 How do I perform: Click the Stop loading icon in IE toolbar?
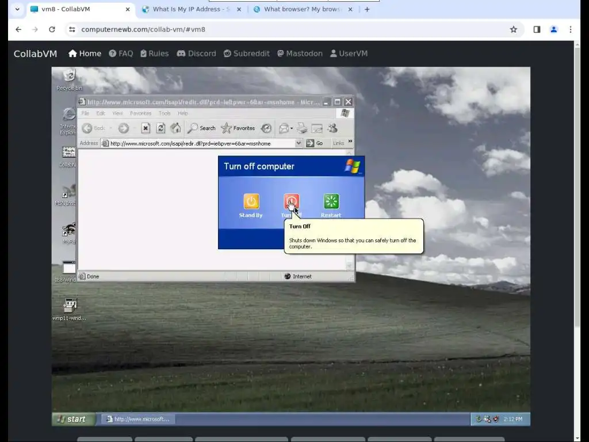pyautogui.click(x=146, y=128)
